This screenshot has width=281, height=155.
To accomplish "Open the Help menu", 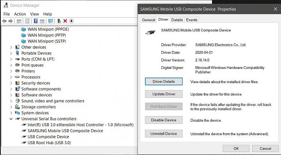I will 48,14.
